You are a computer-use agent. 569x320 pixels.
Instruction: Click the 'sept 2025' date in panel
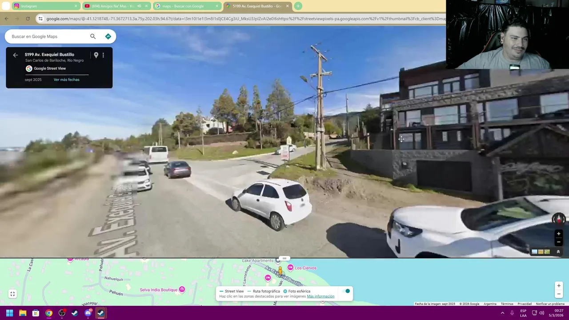point(33,80)
